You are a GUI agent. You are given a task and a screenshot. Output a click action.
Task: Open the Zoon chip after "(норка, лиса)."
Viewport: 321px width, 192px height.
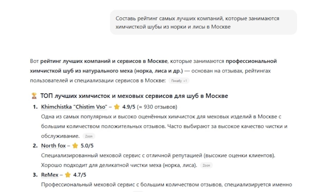pos(206,165)
